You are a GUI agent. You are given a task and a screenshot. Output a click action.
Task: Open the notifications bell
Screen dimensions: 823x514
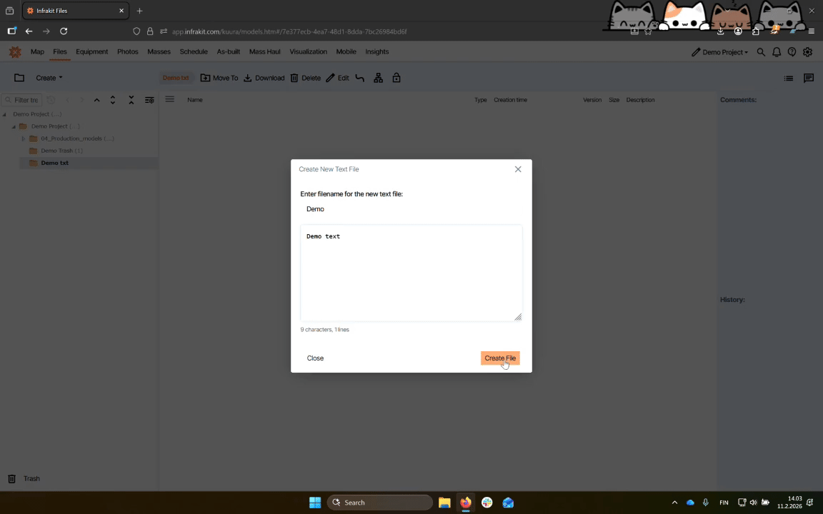coord(777,52)
